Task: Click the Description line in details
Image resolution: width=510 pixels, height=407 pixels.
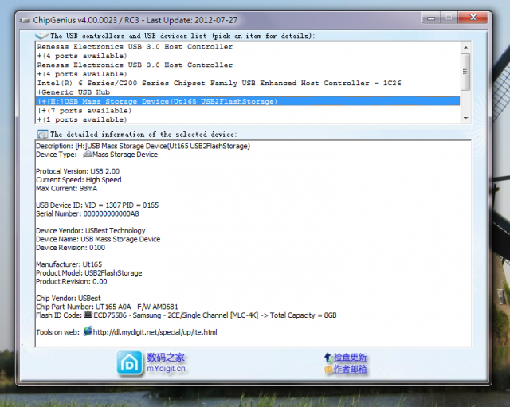Action: click(143, 146)
